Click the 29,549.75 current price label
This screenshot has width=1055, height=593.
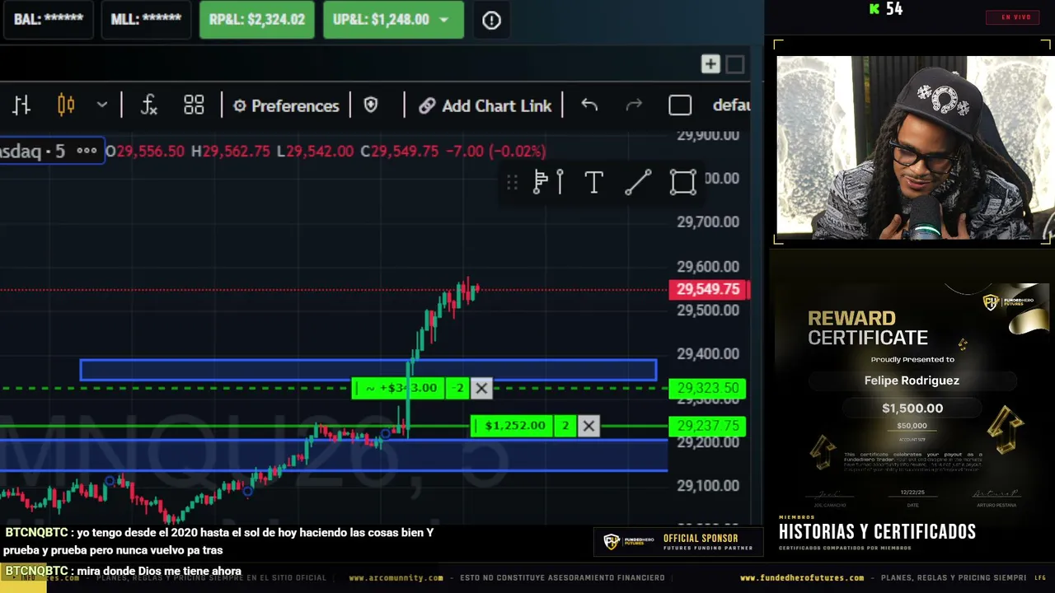click(x=709, y=289)
